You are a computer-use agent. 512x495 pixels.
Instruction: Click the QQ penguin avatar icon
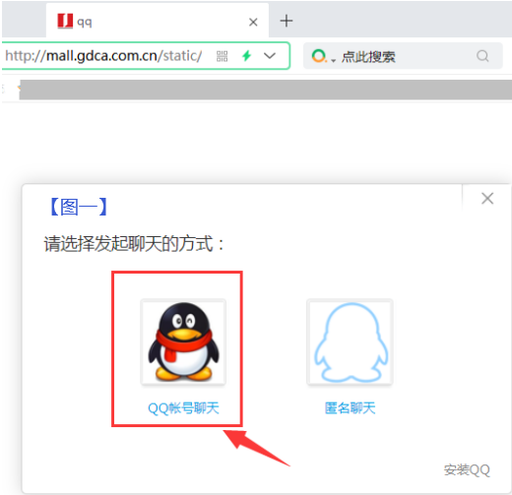click(x=183, y=341)
